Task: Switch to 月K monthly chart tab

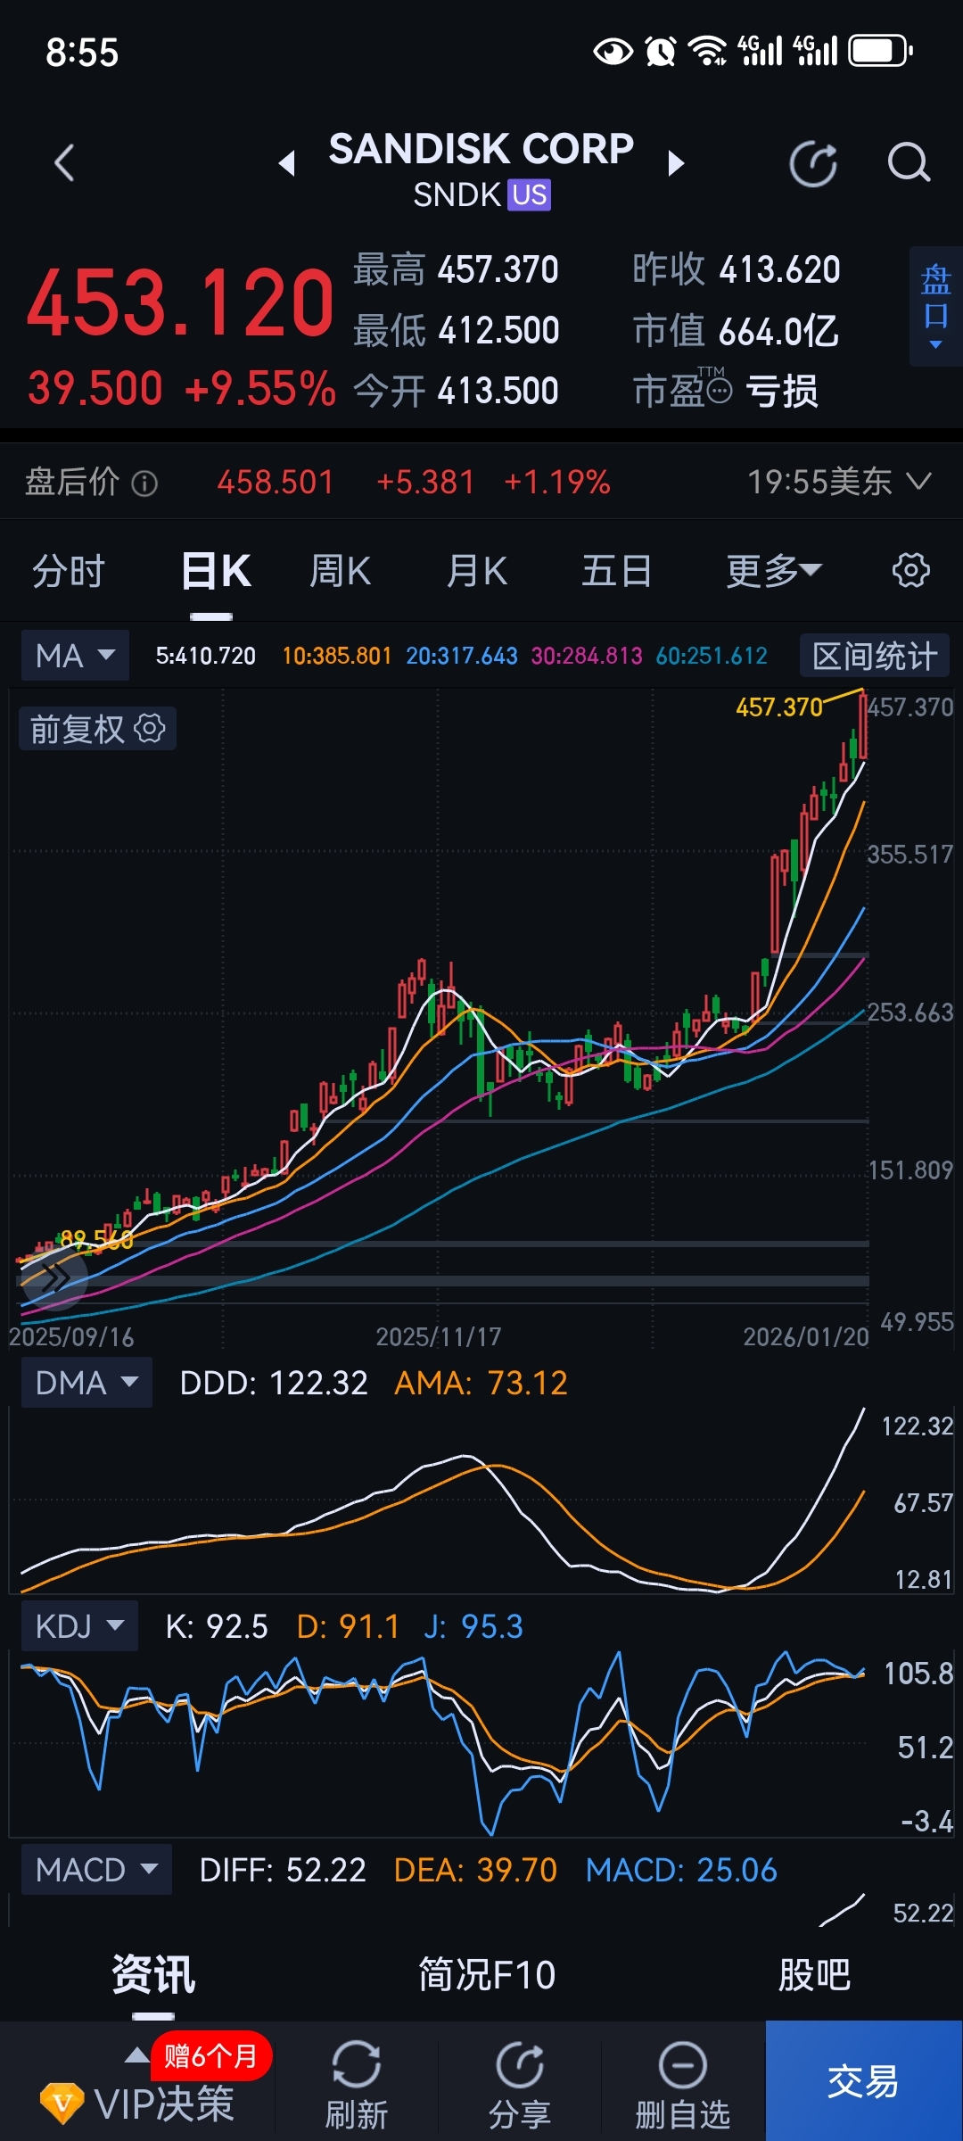Action: click(477, 571)
